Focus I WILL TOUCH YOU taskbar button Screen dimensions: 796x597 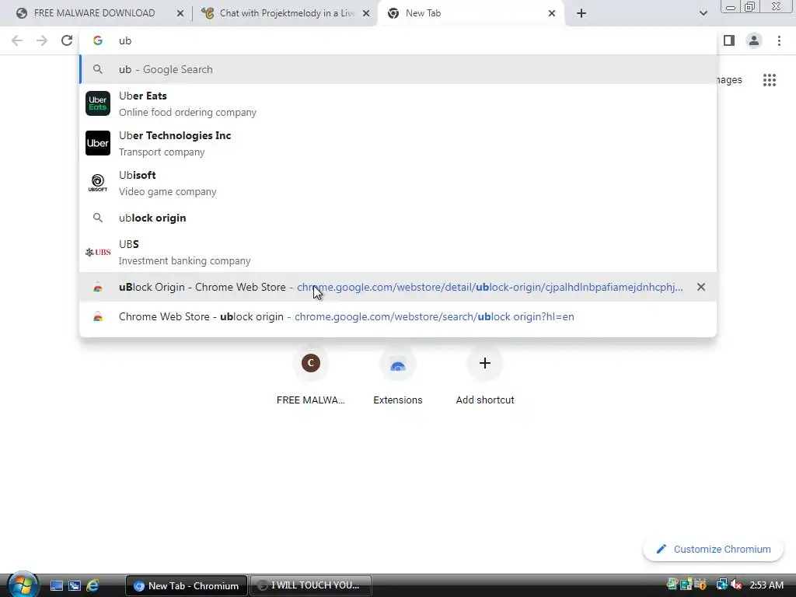[311, 585]
